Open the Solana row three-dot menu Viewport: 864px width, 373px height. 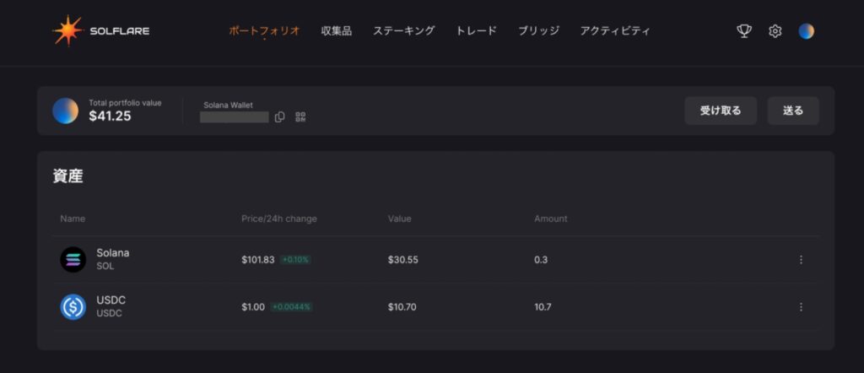pyautogui.click(x=801, y=260)
